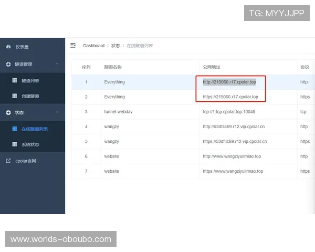
Task: Click the 隧道列表 grid icon
Action: point(15,81)
